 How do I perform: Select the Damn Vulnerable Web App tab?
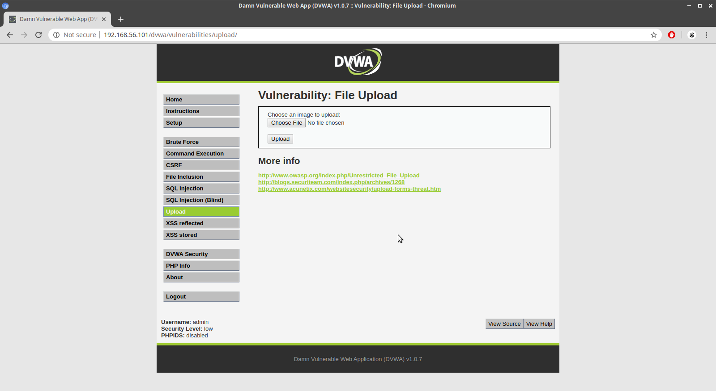[57, 19]
